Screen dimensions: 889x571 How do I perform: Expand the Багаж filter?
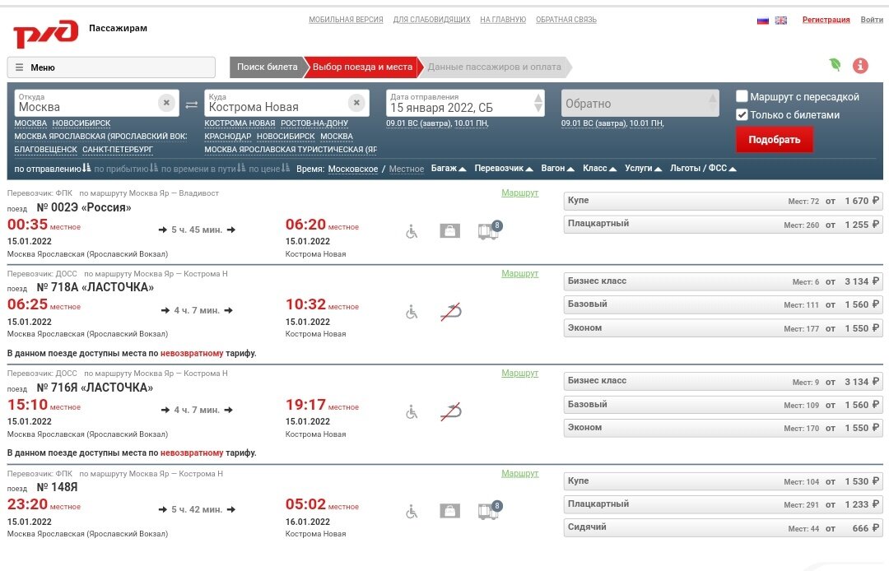pyautogui.click(x=448, y=168)
